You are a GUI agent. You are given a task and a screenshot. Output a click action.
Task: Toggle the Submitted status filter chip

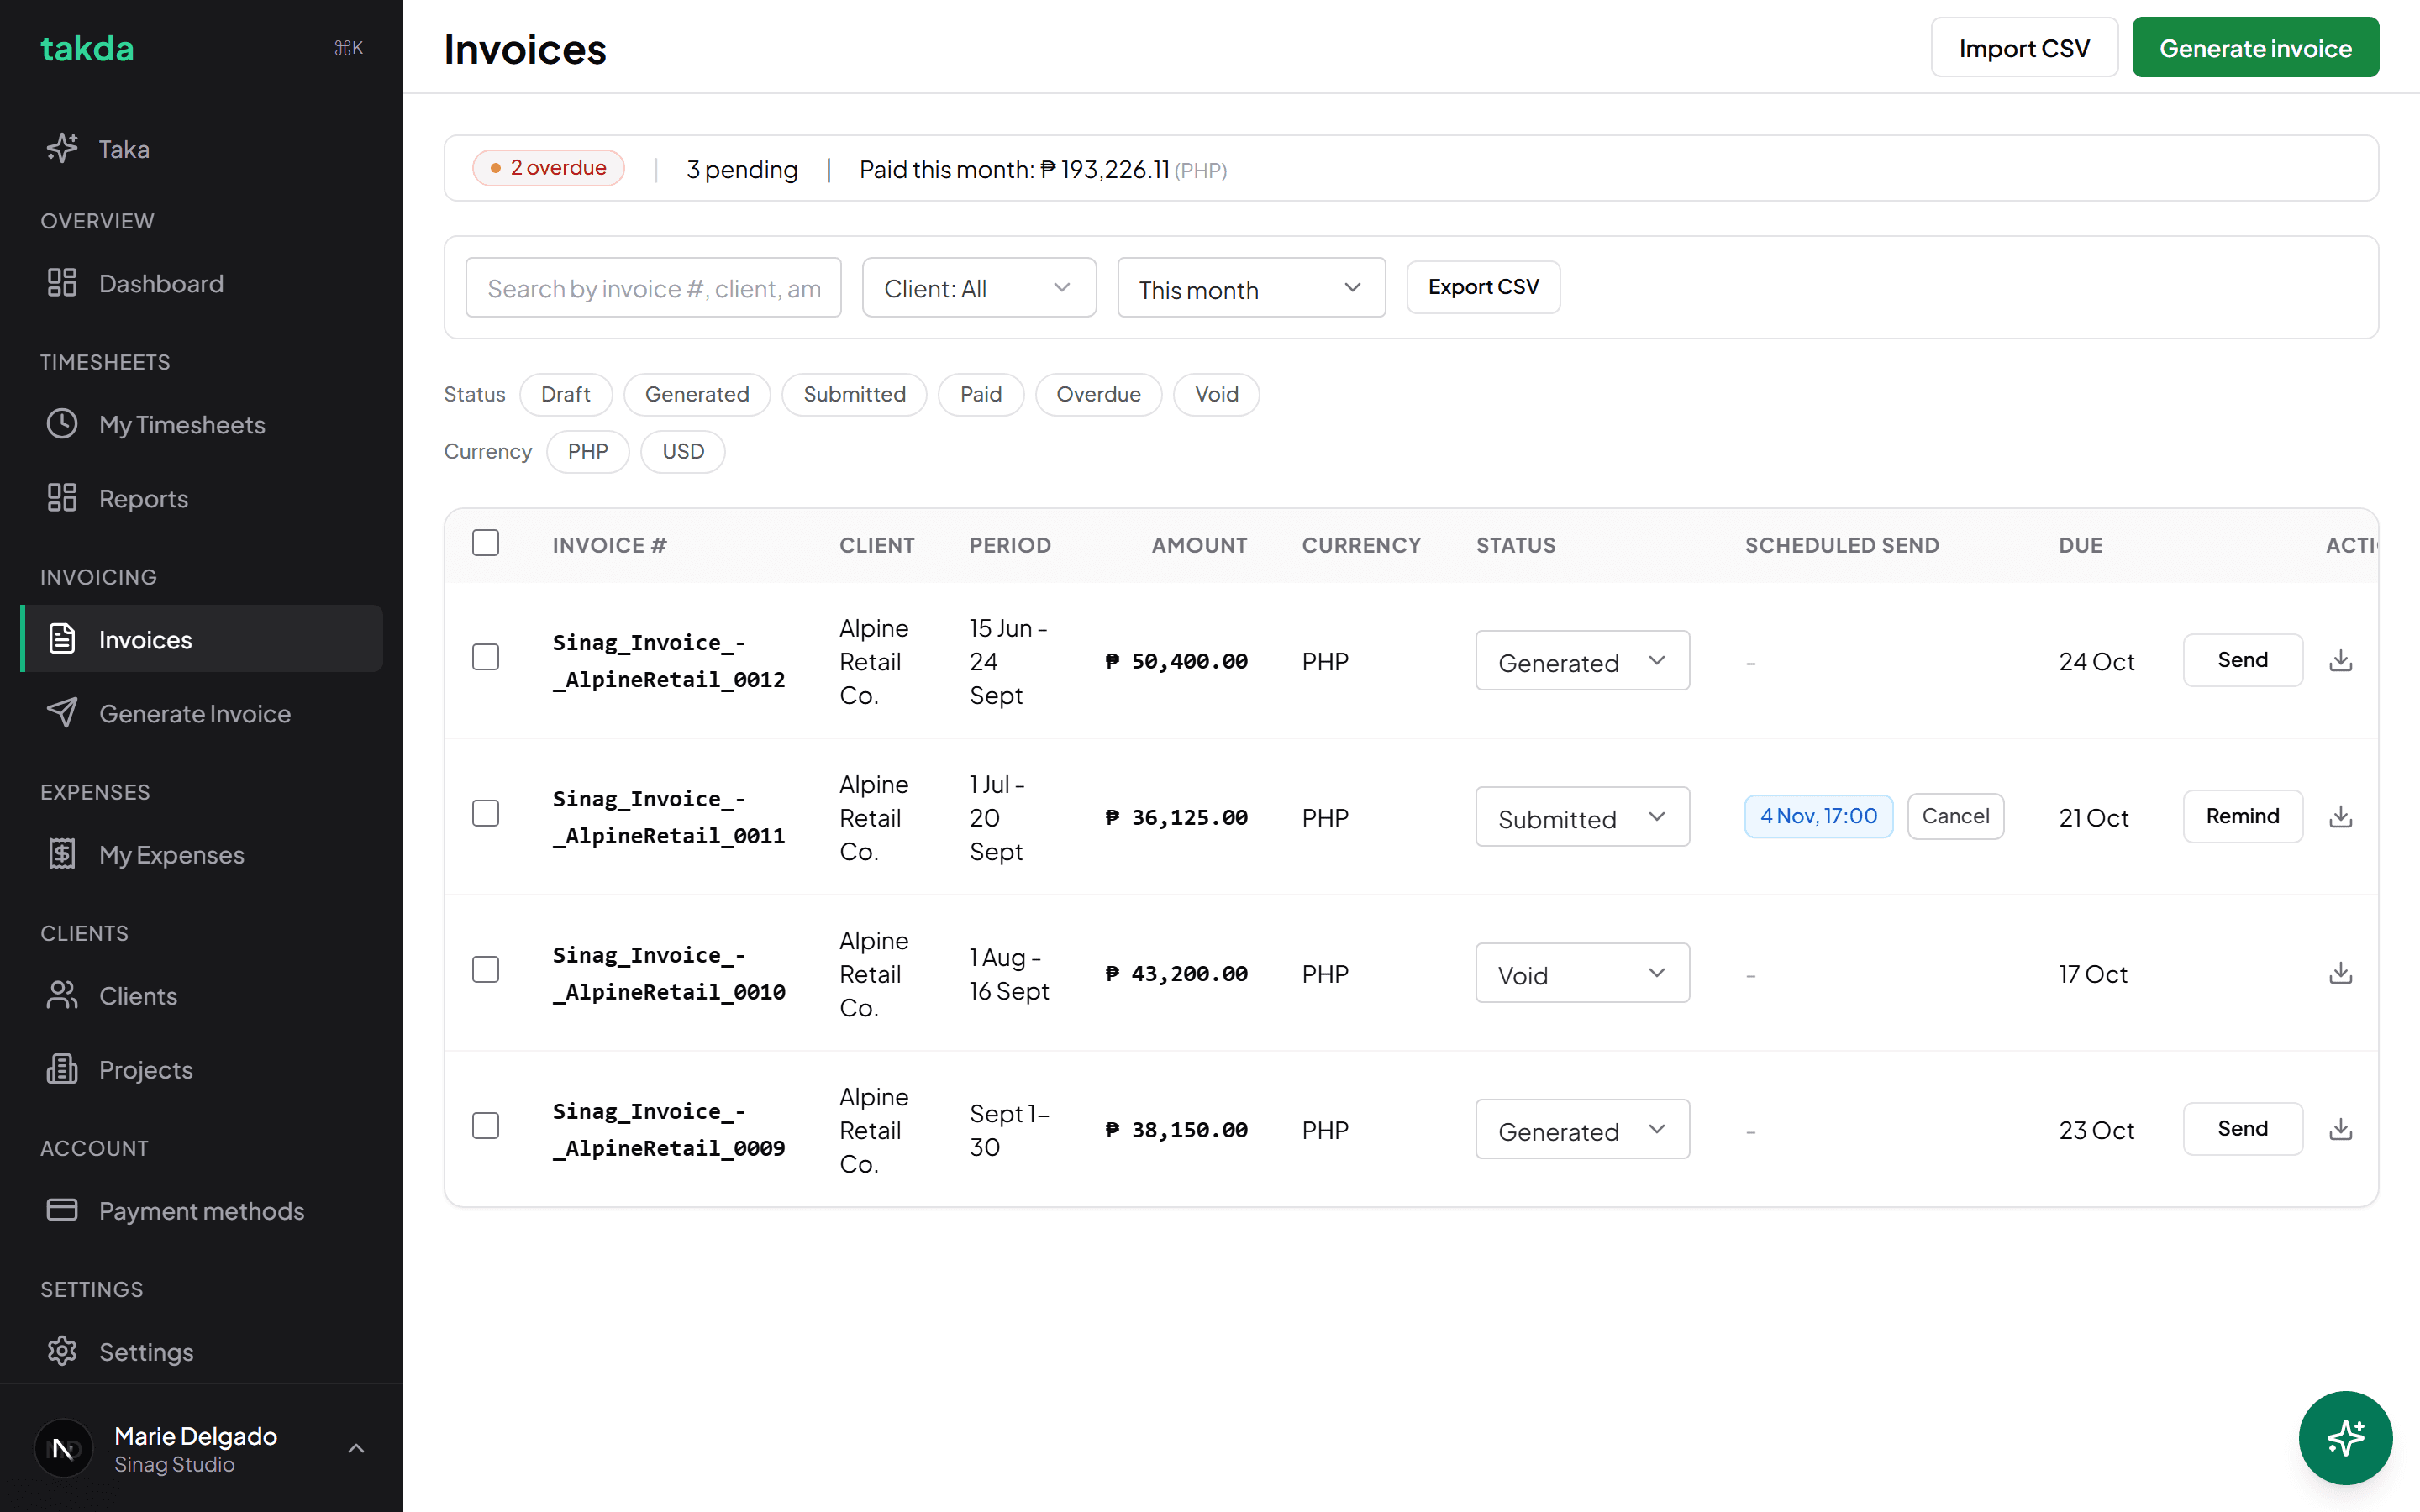click(x=854, y=394)
